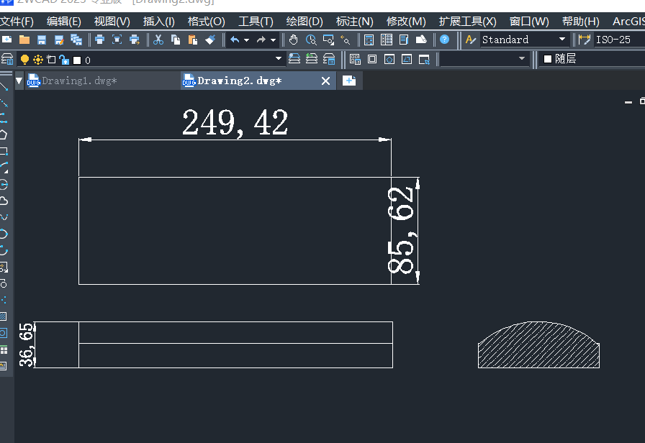Toggle layer 0 viewport freeze icon
This screenshot has height=443, width=645.
(x=51, y=60)
